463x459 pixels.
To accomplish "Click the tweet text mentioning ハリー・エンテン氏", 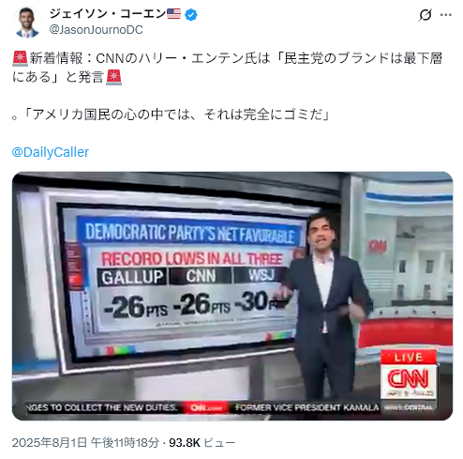I will 227,68.
